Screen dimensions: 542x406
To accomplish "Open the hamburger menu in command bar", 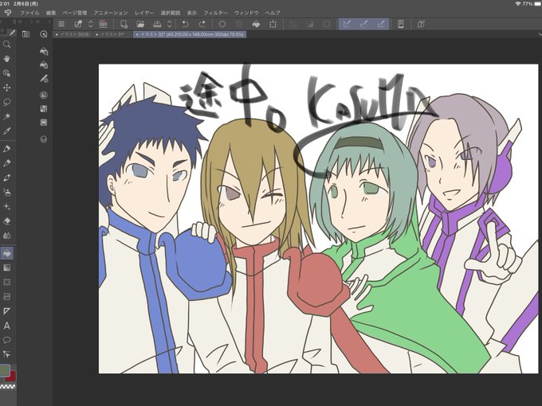I will tap(61, 24).
